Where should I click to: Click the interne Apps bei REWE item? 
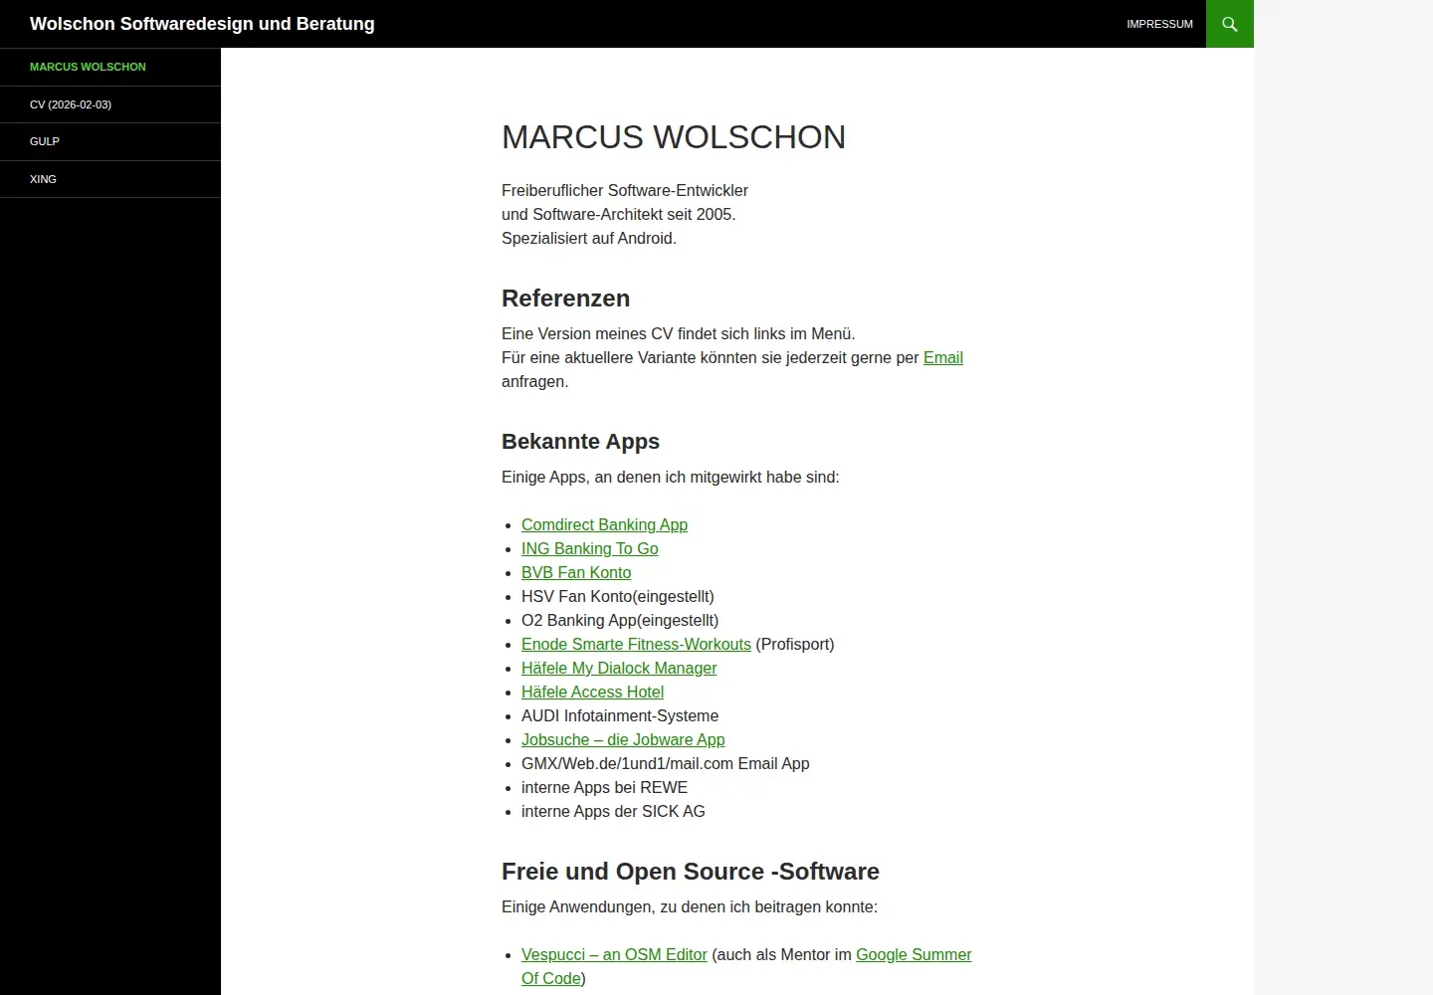coord(604,787)
